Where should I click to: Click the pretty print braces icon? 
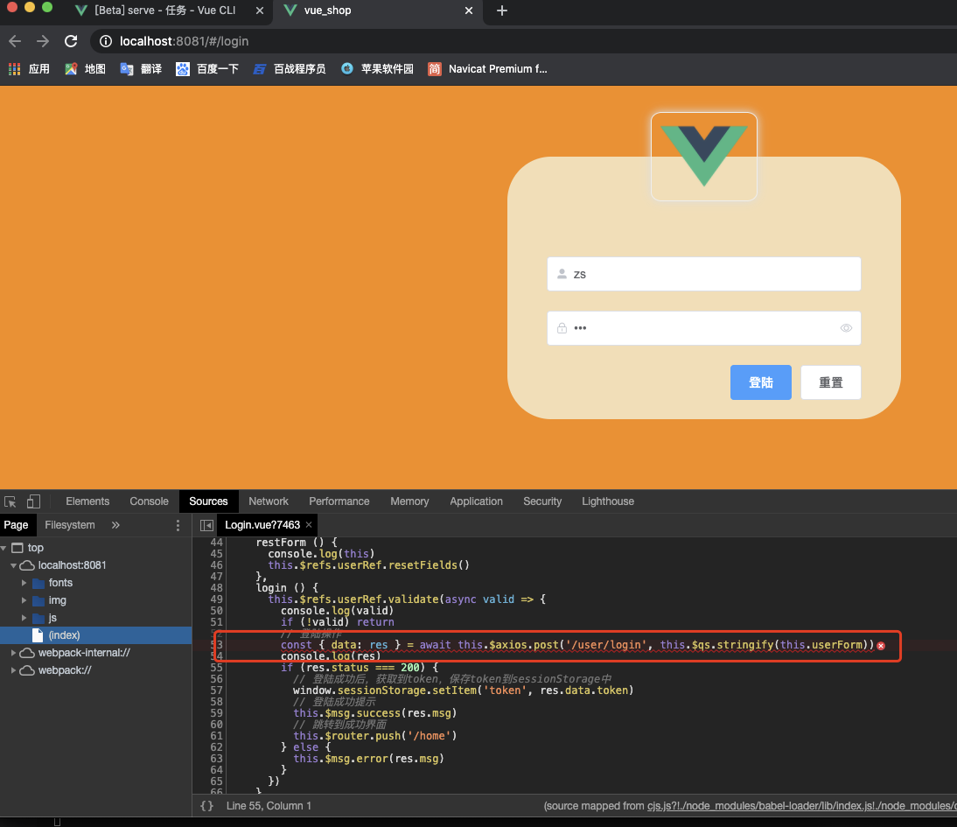(207, 806)
